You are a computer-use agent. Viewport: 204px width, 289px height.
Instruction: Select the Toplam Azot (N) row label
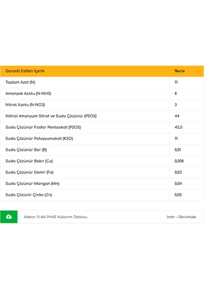[x=20, y=82]
